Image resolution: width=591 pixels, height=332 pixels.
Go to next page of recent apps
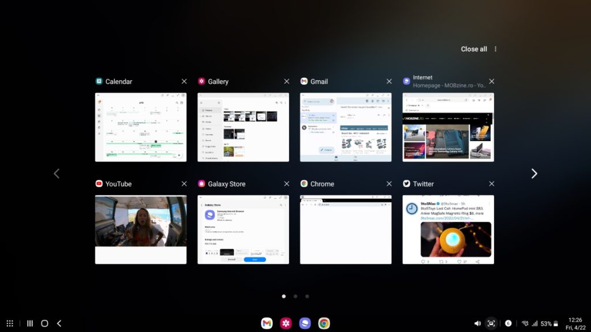click(534, 173)
